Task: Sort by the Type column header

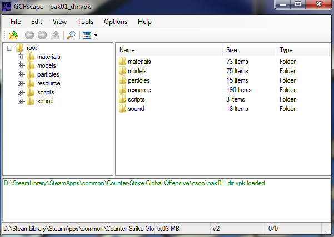Action: tap(303, 50)
